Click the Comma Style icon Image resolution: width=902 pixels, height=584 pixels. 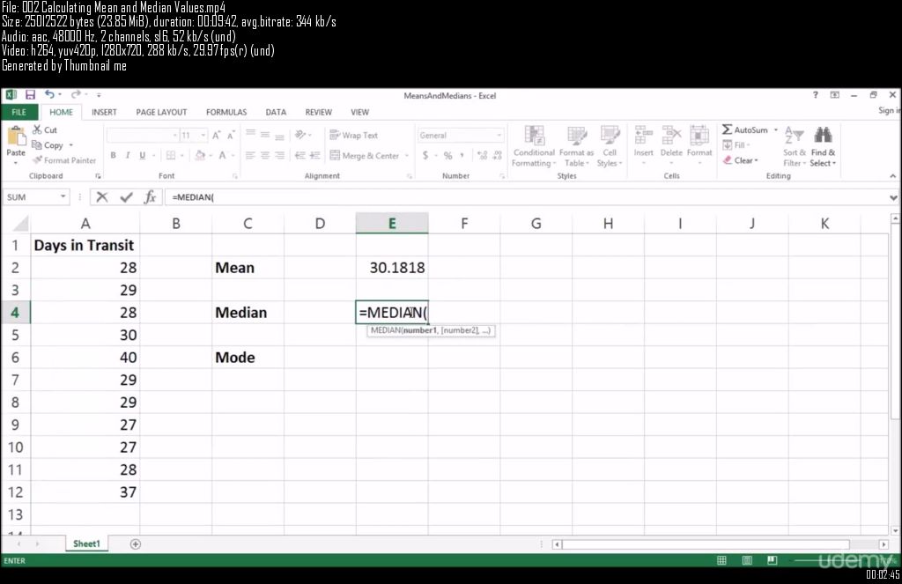462,155
